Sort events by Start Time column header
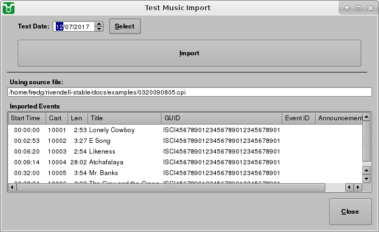This screenshot has width=379, height=232. (26, 118)
